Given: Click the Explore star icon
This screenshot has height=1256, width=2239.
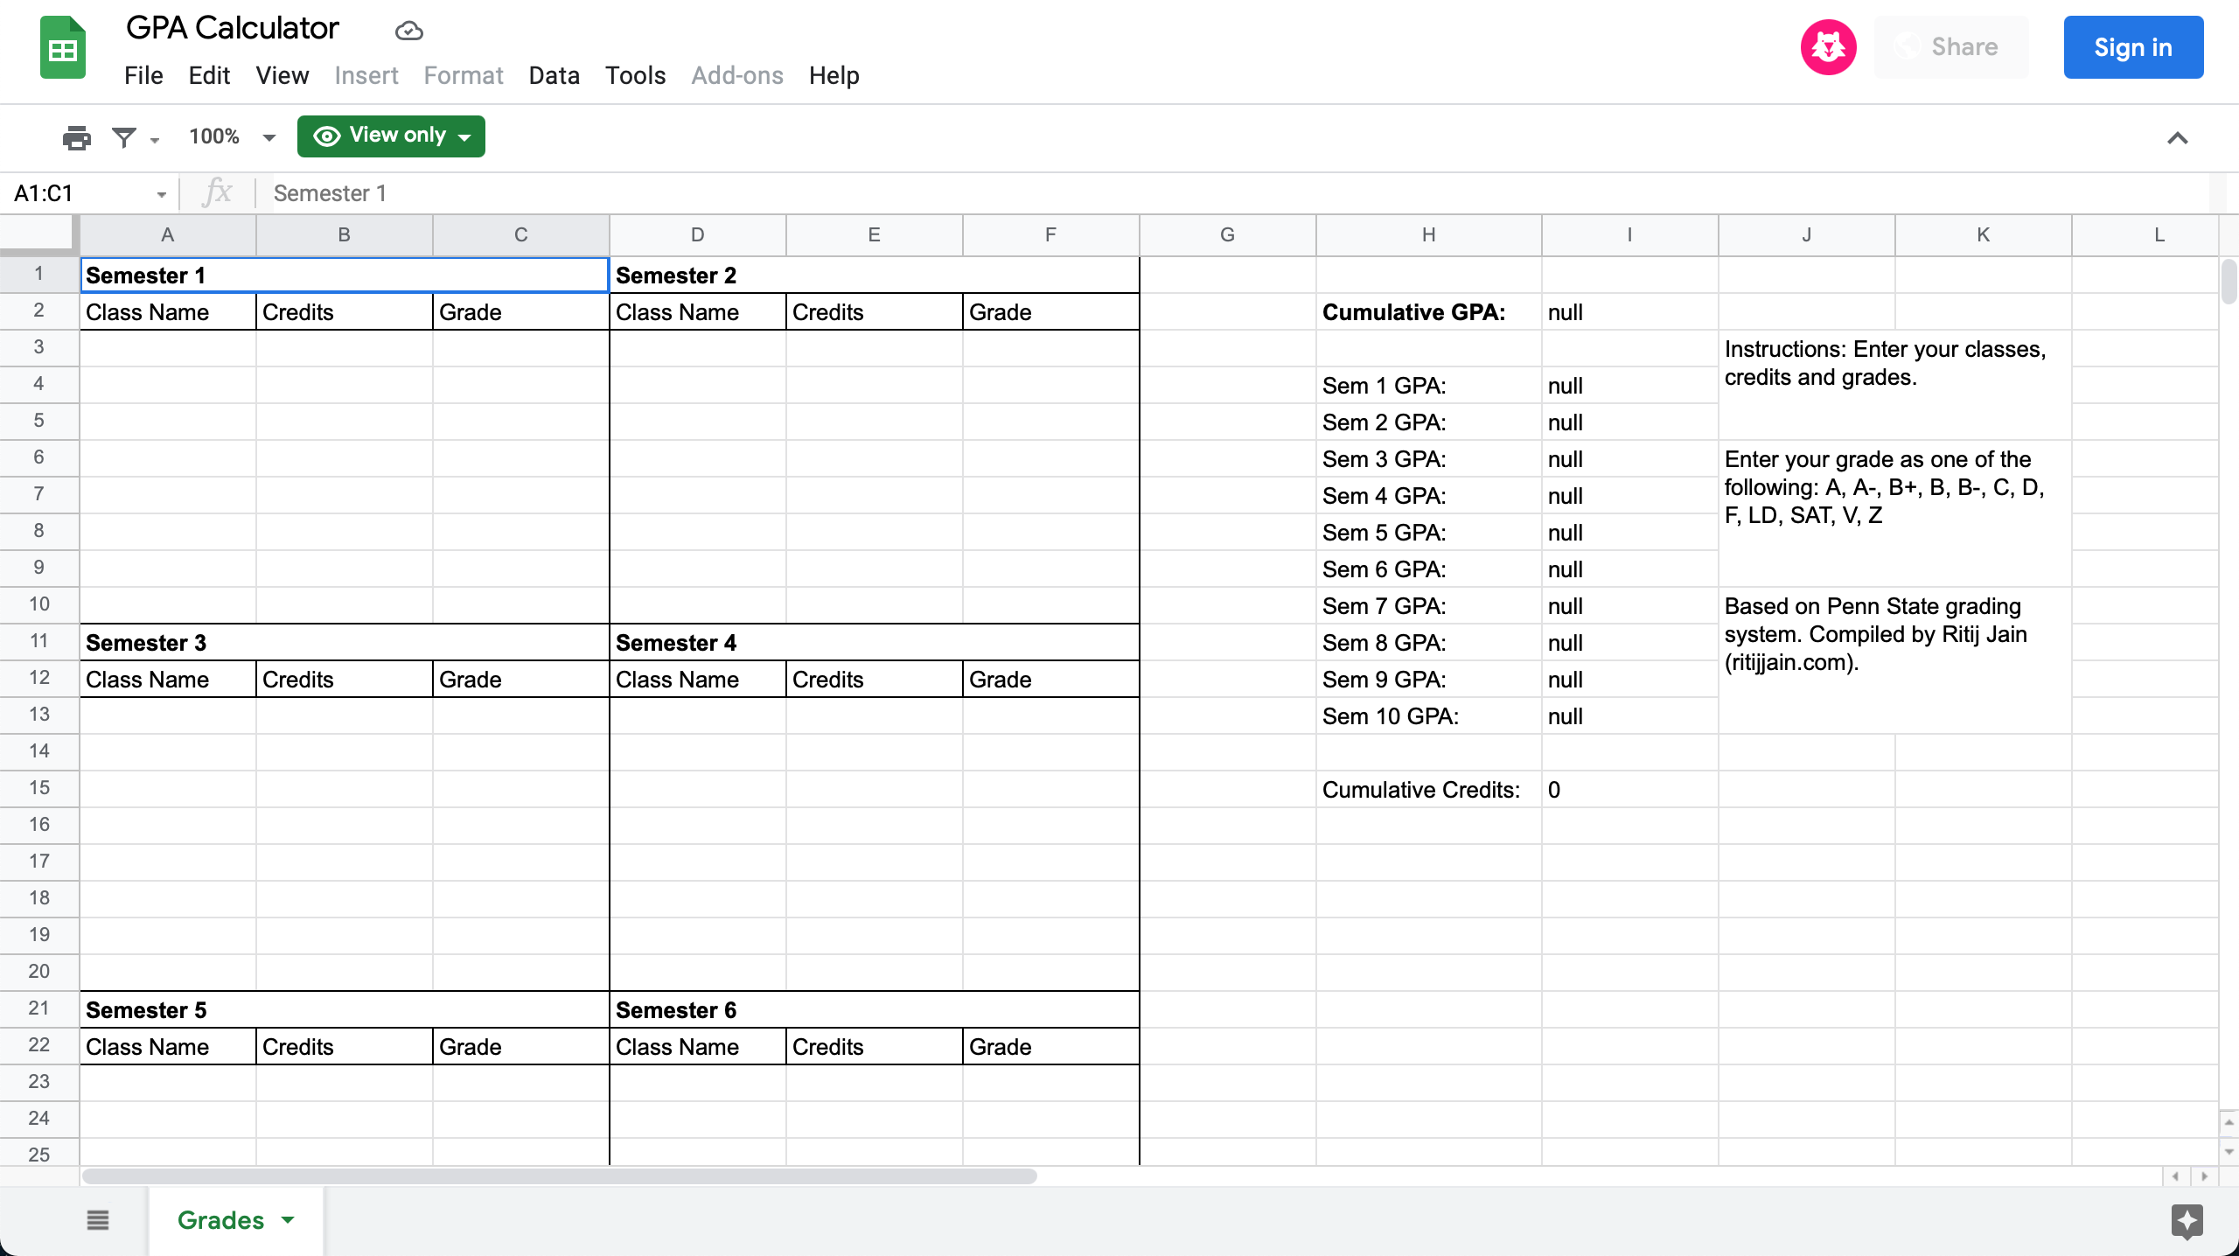Looking at the screenshot, I should coord(2187,1221).
